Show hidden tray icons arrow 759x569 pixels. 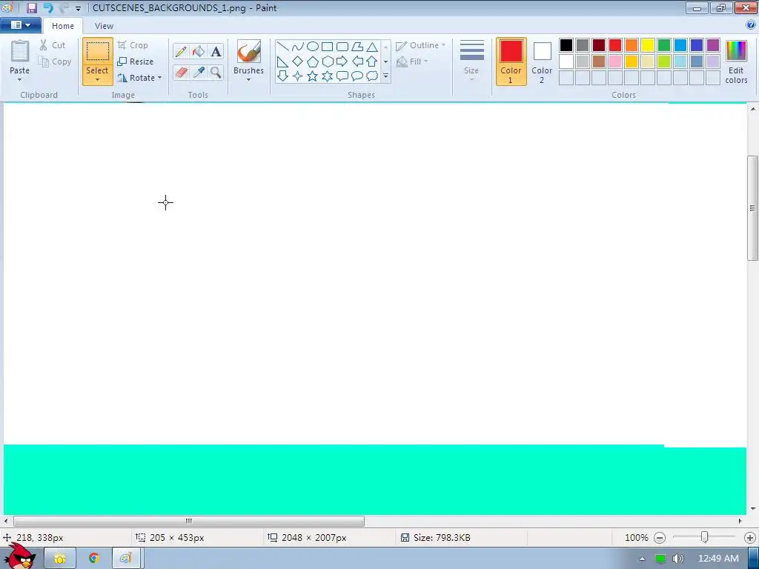tap(643, 559)
